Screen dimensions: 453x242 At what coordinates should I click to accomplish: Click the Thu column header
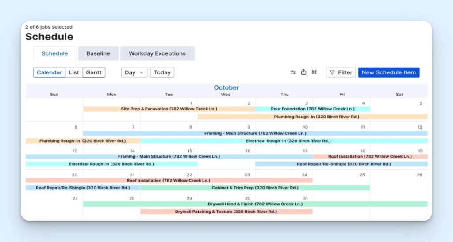pyautogui.click(x=284, y=95)
